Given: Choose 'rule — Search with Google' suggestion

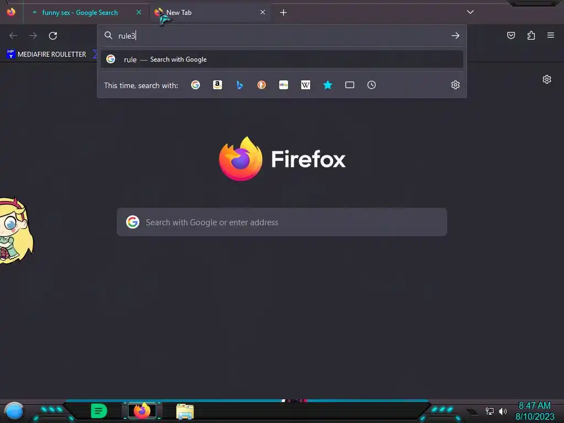Looking at the screenshot, I should [282, 59].
